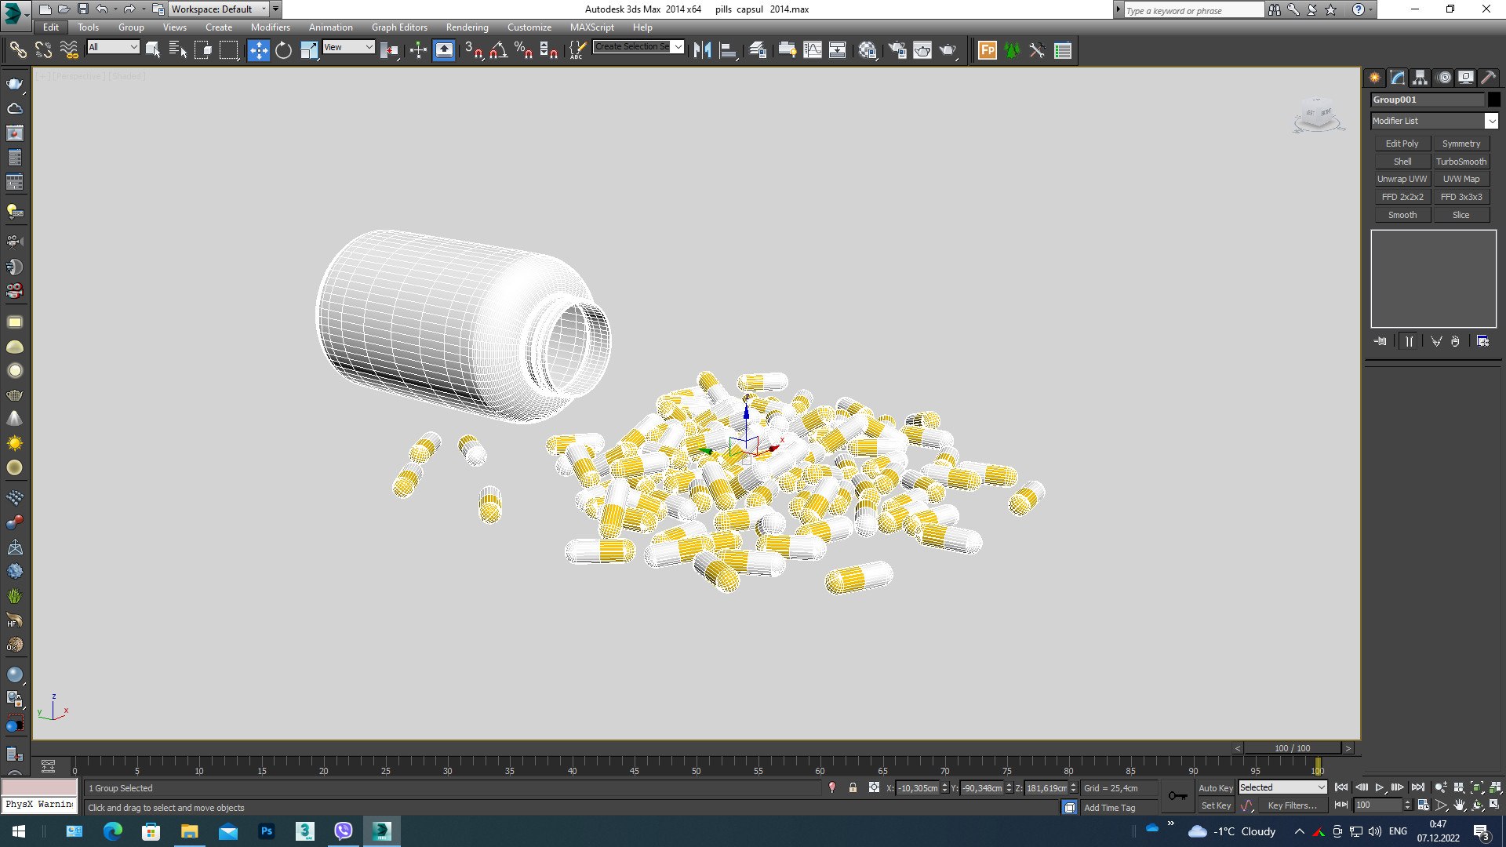Viewport: 1506px width, 847px height.
Task: Open the Rendering menu
Action: pos(467,27)
